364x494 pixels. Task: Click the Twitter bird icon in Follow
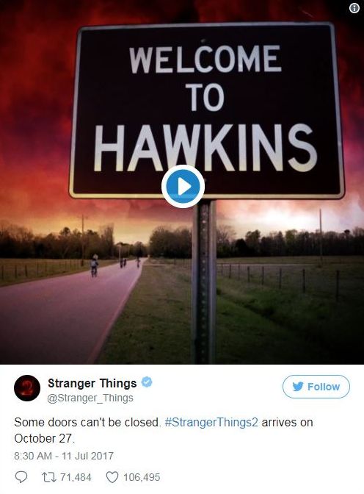coord(298,386)
